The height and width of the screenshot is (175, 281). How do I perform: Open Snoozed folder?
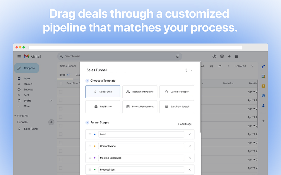click(x=29, y=90)
